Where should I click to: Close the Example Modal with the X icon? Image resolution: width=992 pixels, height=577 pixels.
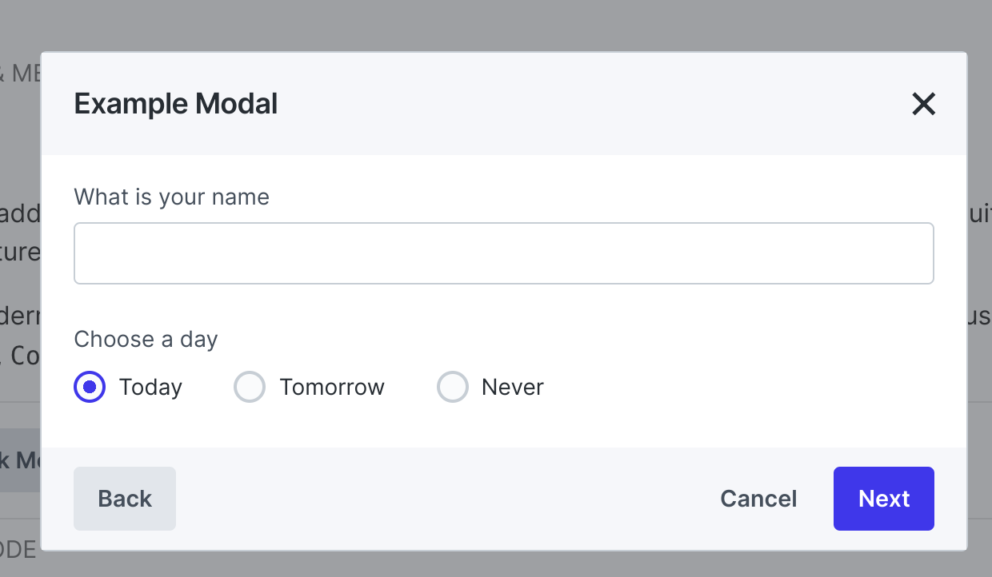(x=923, y=104)
